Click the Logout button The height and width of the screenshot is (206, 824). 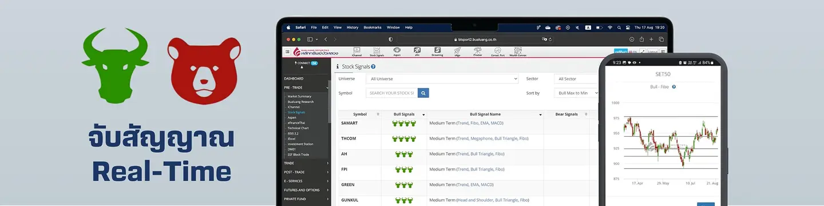tap(653, 51)
